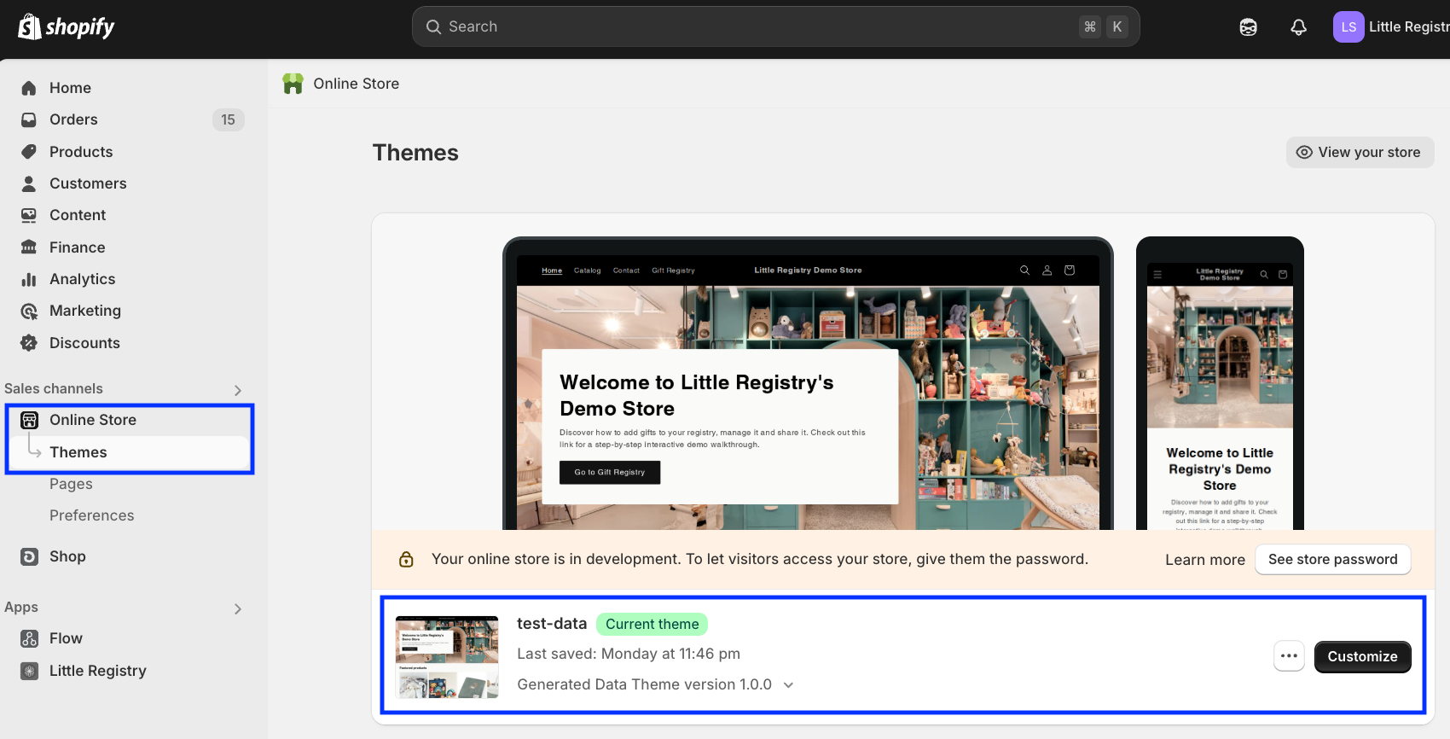Viewport: 1450px width, 739px height.
Task: Expand the Apps section chevron
Action: tap(238, 608)
